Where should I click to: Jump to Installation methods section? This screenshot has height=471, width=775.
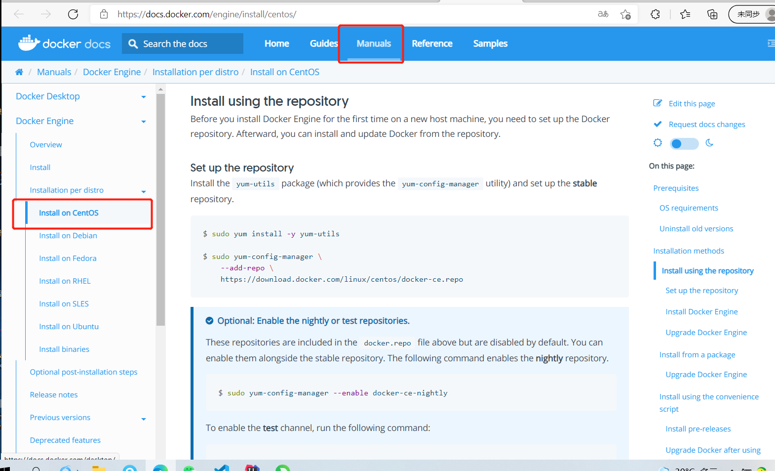689,251
